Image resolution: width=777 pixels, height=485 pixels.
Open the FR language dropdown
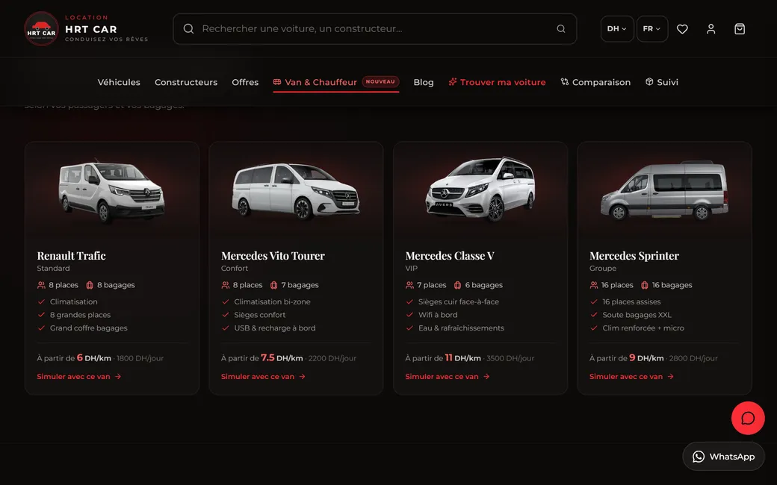click(652, 28)
